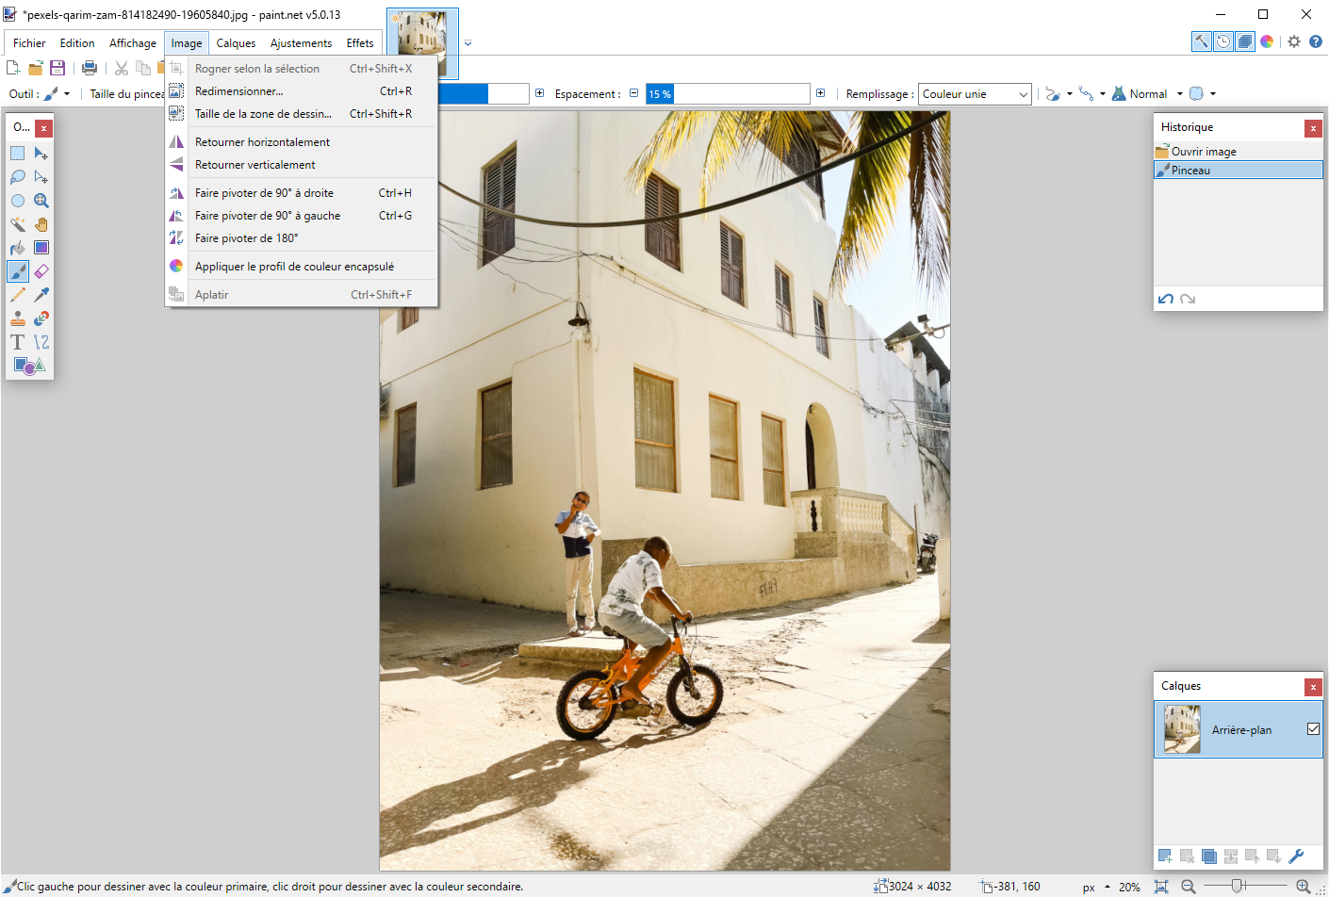Open the Calques menu

pyautogui.click(x=236, y=42)
